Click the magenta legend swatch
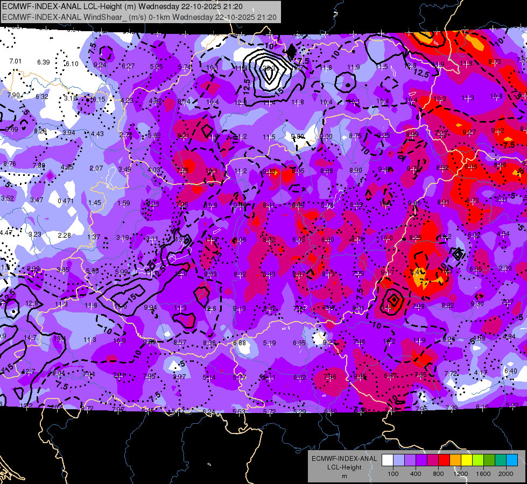Image resolution: width=527 pixels, height=484 pixels. click(433, 460)
